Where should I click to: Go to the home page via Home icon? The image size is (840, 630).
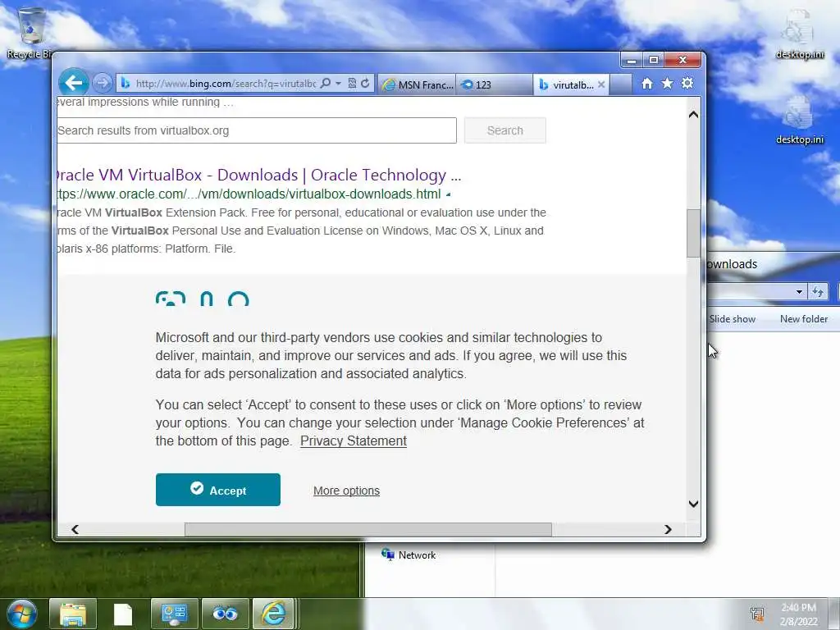pyautogui.click(x=647, y=84)
